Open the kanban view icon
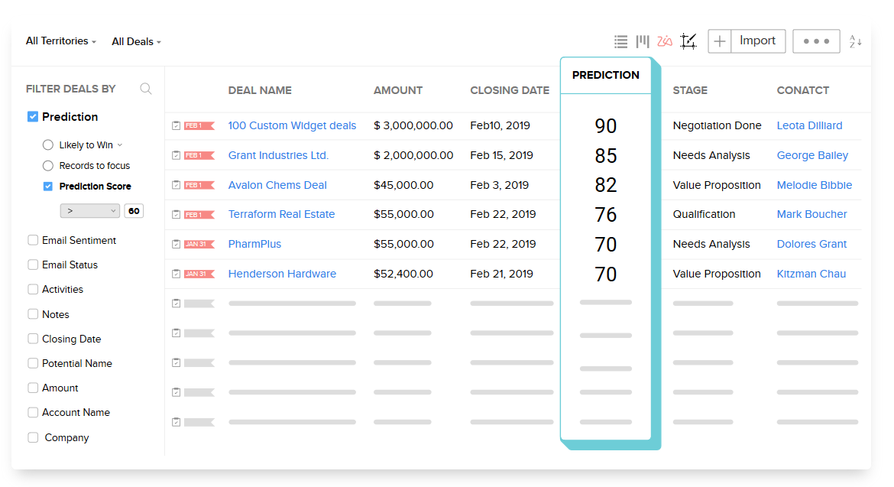The width and height of the screenshot is (894, 487). click(x=643, y=41)
